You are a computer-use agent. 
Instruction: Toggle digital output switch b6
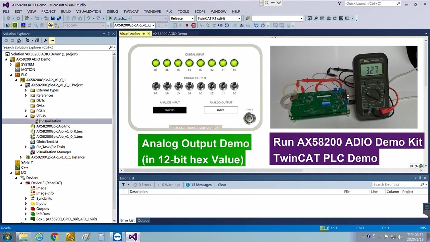click(x=167, y=86)
